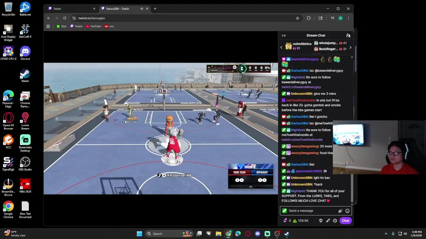Open Chrome three-dot menu

coord(348,18)
